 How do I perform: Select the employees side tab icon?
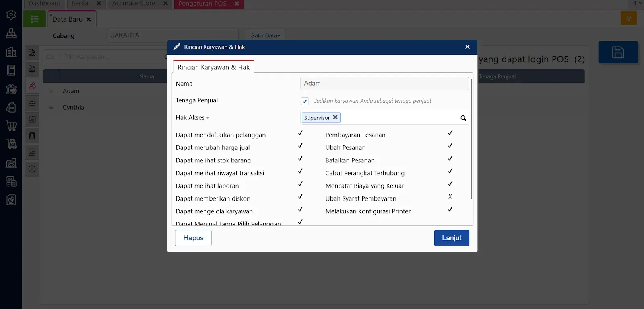pos(32,86)
